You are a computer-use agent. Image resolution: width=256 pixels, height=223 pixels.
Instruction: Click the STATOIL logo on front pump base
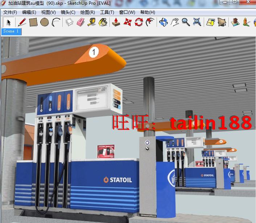118,180
